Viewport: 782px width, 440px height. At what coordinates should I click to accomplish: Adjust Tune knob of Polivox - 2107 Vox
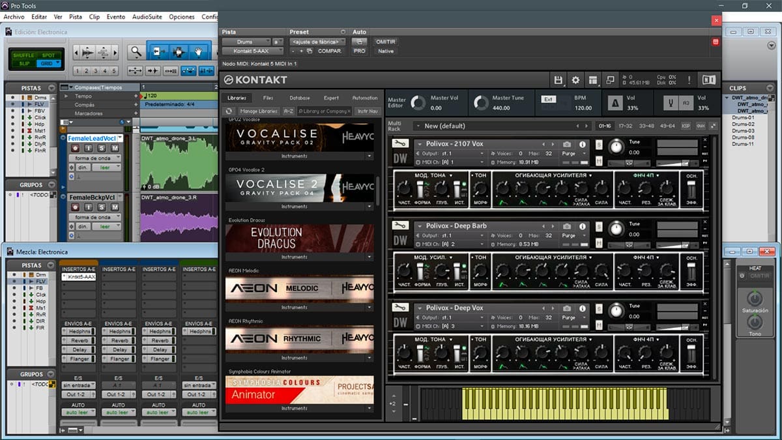(x=616, y=147)
